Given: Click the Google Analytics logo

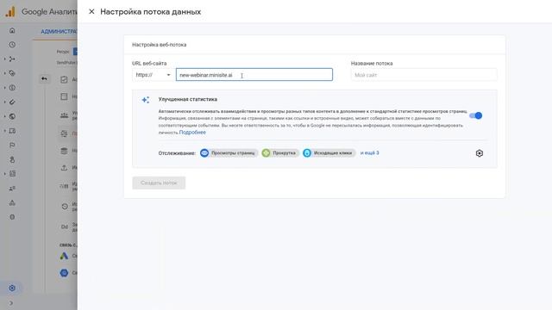Looking at the screenshot, I should (x=10, y=11).
